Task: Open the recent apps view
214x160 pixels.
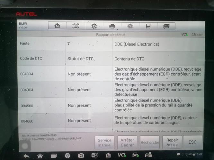Action: click(54, 156)
